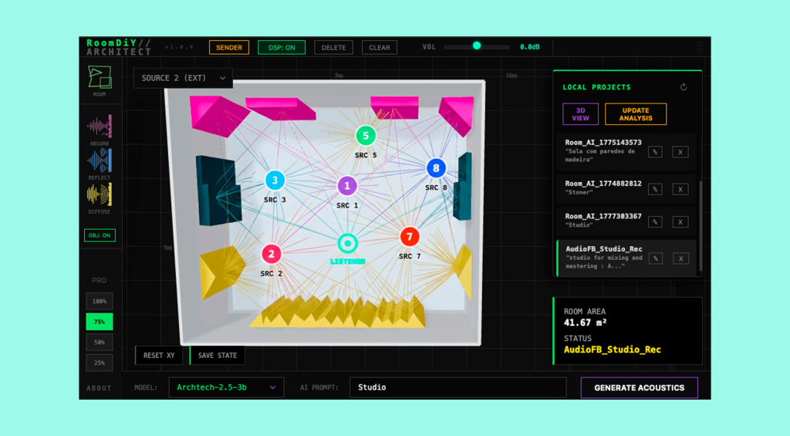The height and width of the screenshot is (436, 790).
Task: Select source 5 green node
Action: click(x=365, y=136)
